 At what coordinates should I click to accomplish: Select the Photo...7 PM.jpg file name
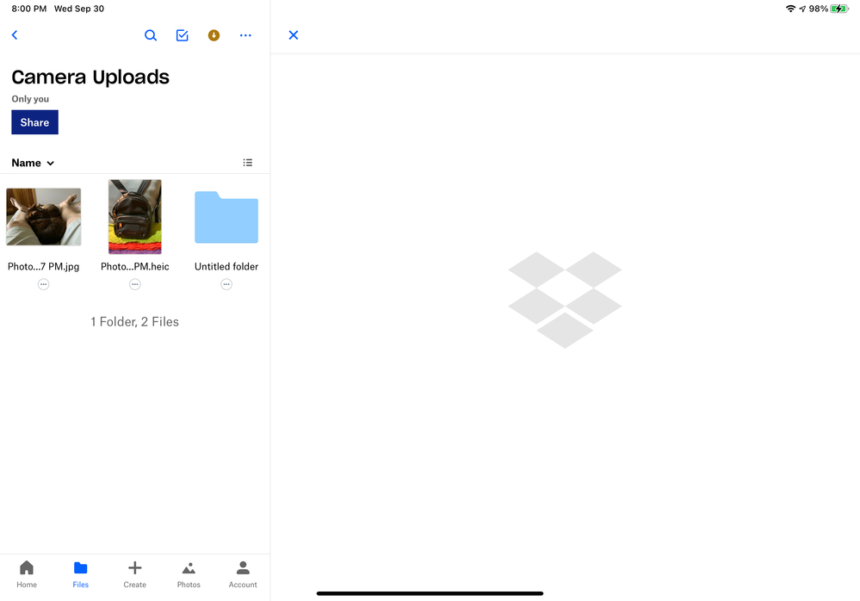click(x=43, y=267)
